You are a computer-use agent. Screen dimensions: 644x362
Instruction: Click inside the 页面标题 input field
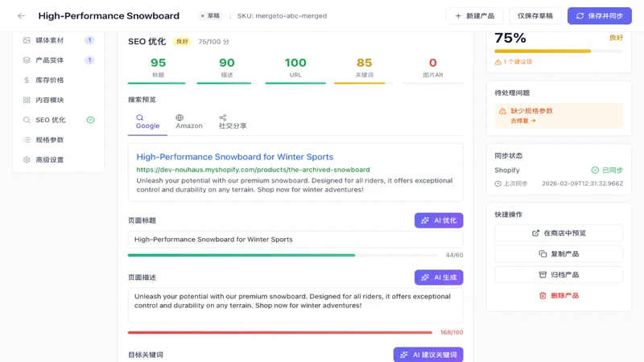point(295,239)
